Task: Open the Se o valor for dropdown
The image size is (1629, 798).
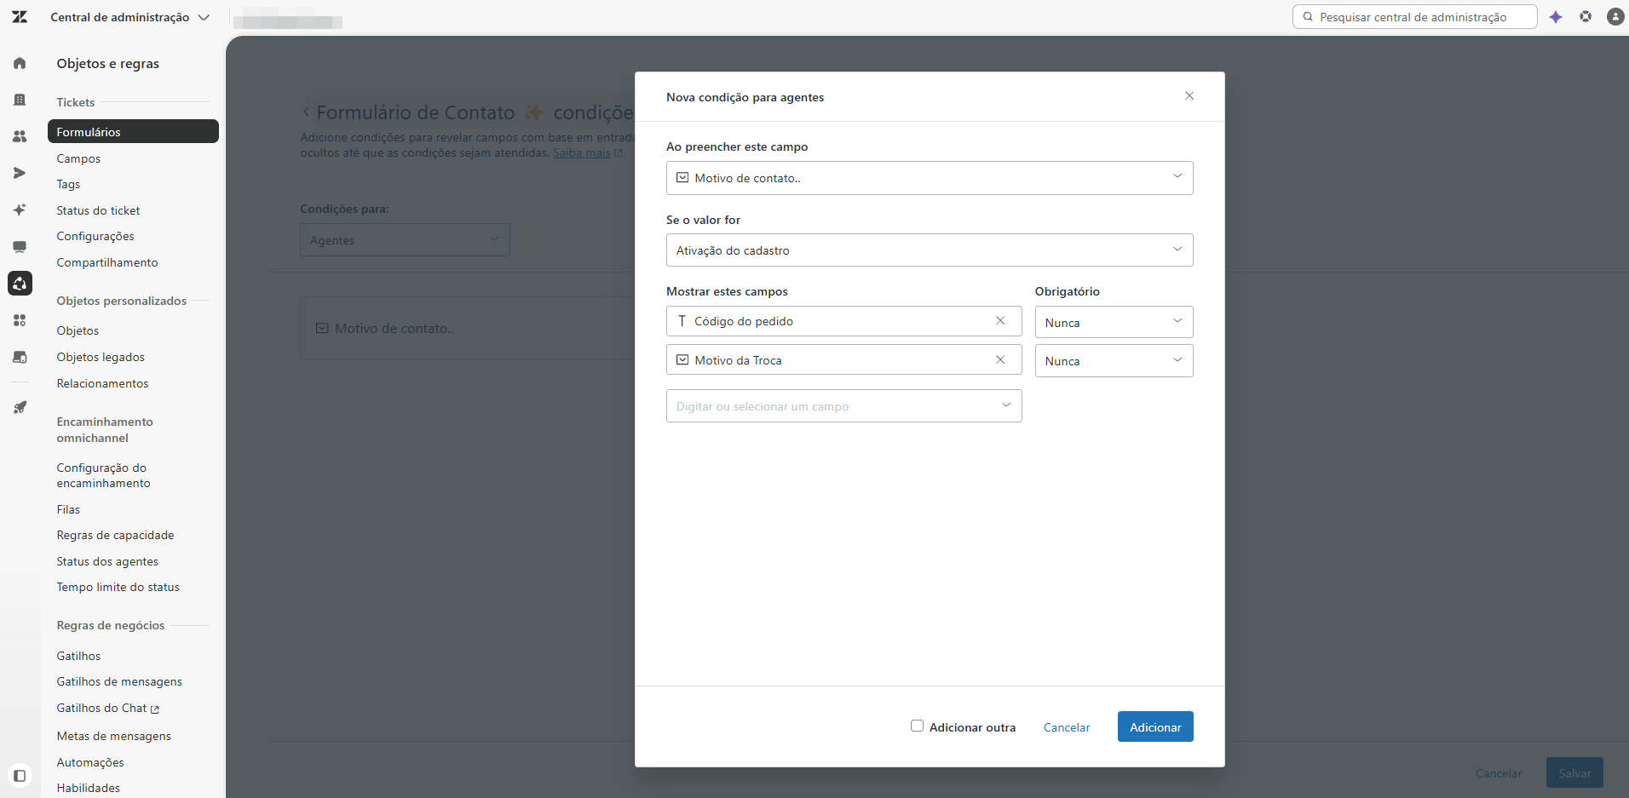Action: pos(930,250)
